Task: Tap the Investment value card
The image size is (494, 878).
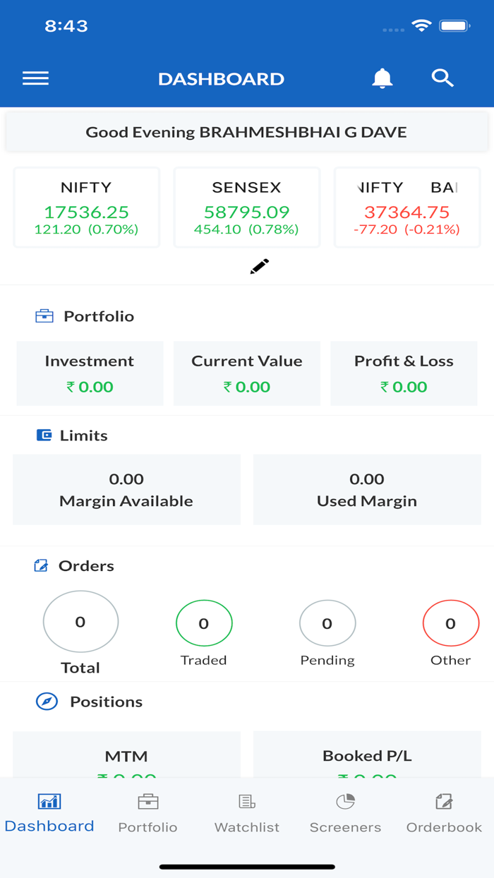Action: 90,373
